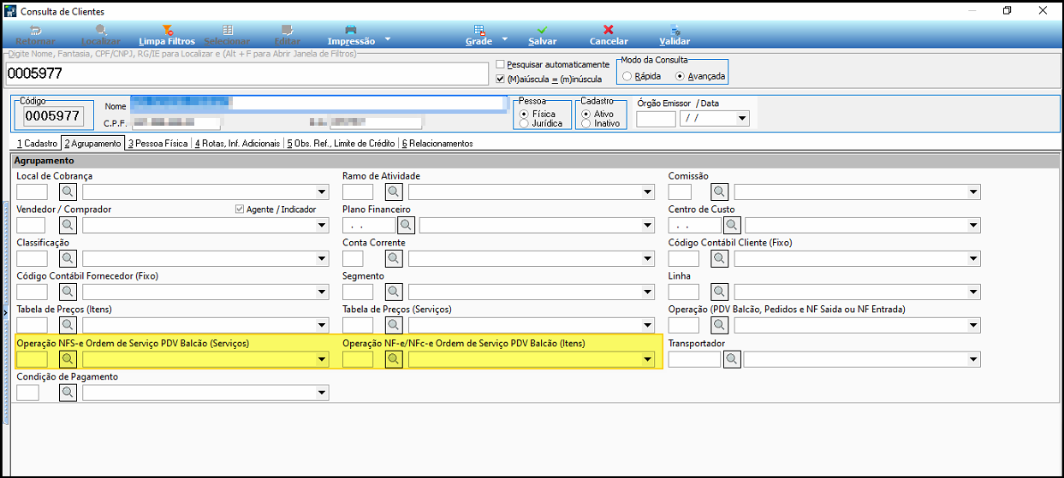This screenshot has height=478, width=1064.
Task: Clear filters with Limpa Filtros
Action: pos(166,35)
